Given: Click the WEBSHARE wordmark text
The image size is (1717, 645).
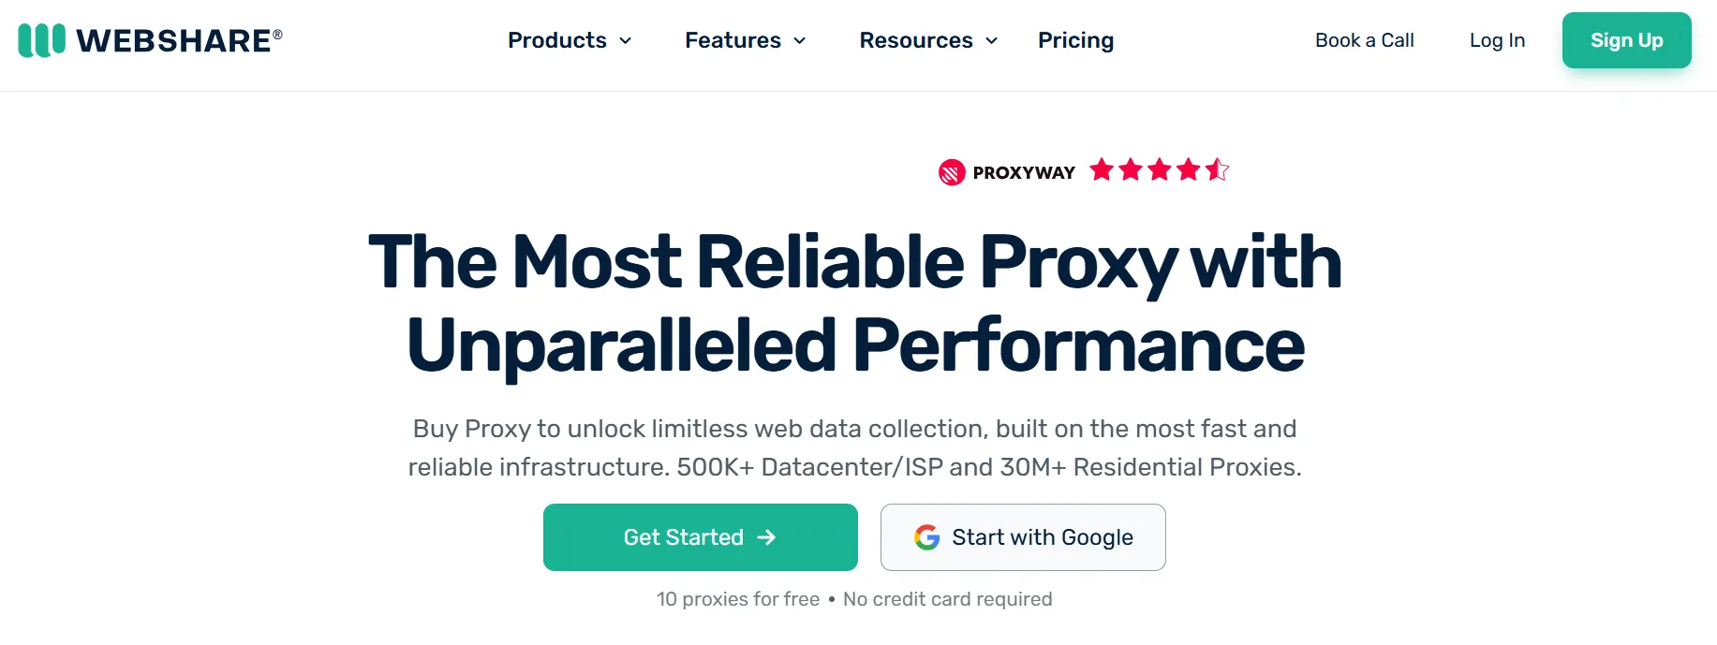Looking at the screenshot, I should point(174,41).
